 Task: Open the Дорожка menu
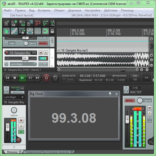point(75,10)
